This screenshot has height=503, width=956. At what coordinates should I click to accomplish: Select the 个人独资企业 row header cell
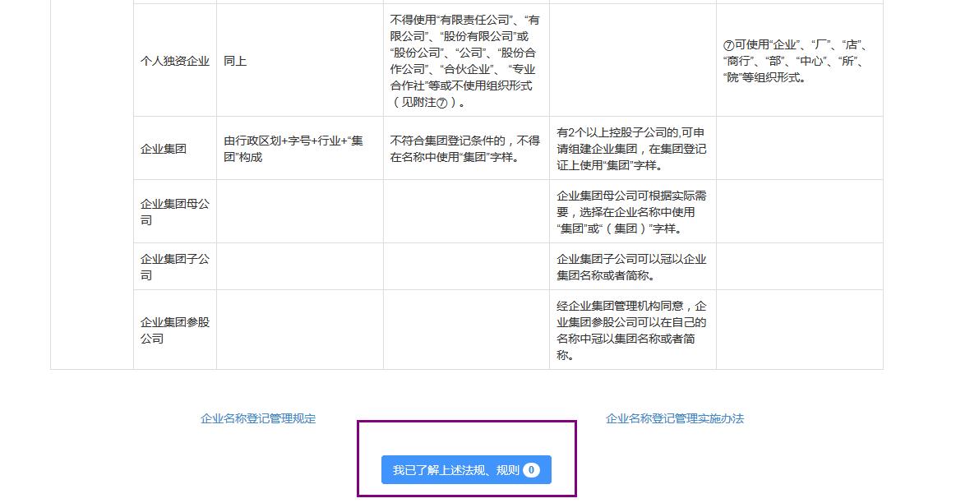(175, 61)
